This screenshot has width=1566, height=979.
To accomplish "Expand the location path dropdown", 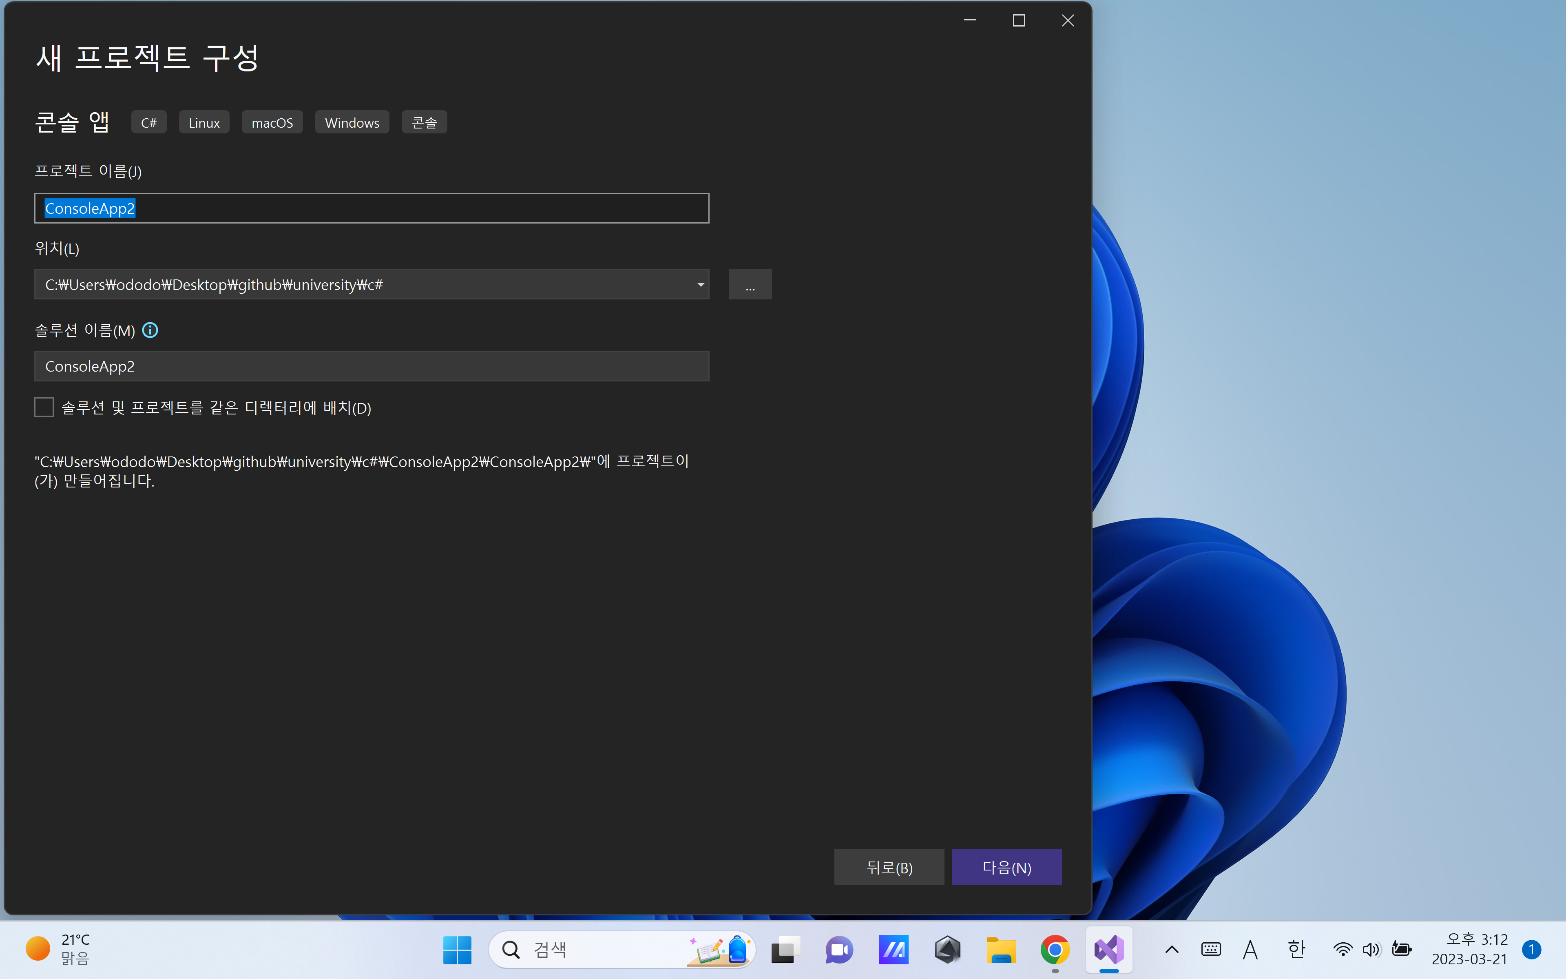I will (700, 285).
